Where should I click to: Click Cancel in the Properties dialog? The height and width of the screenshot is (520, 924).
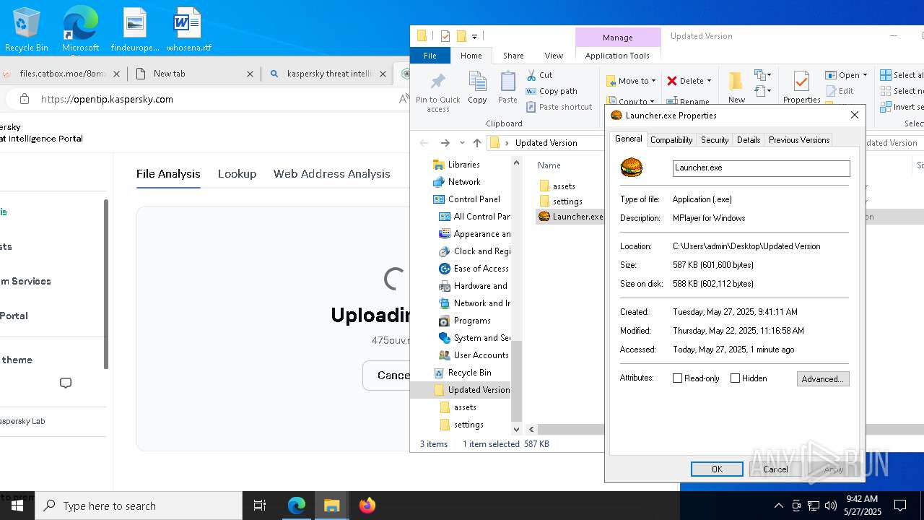coord(776,469)
